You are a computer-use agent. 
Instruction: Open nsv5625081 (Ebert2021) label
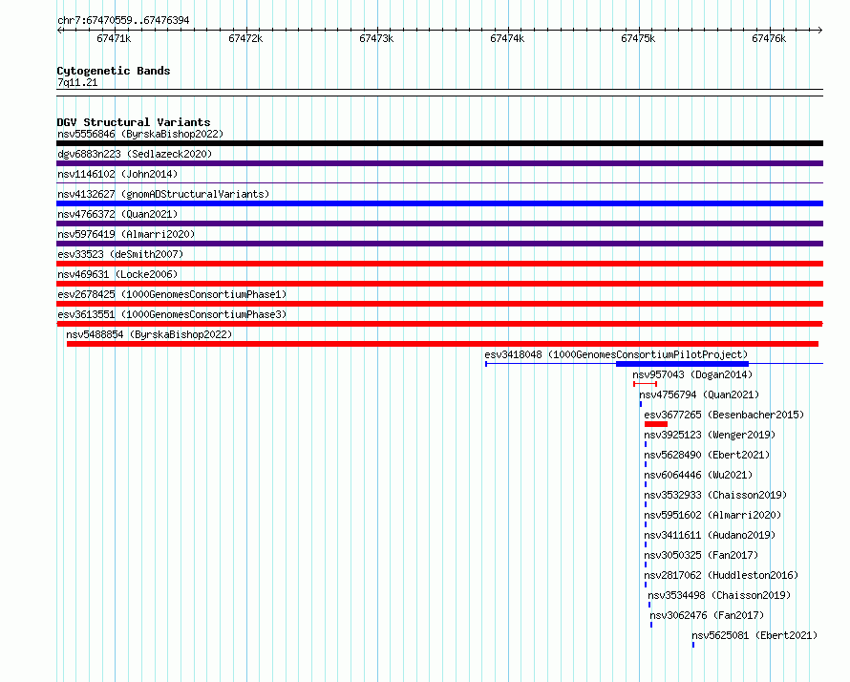click(754, 635)
